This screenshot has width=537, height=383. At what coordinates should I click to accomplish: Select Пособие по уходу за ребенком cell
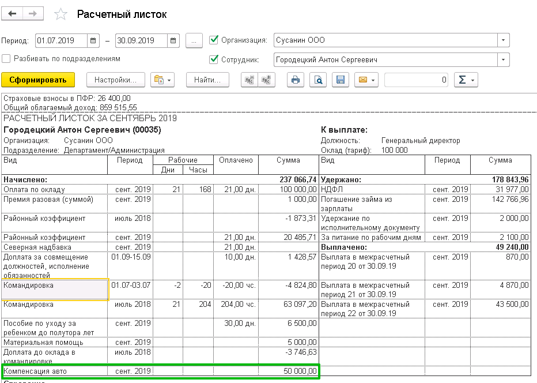click(x=55, y=328)
